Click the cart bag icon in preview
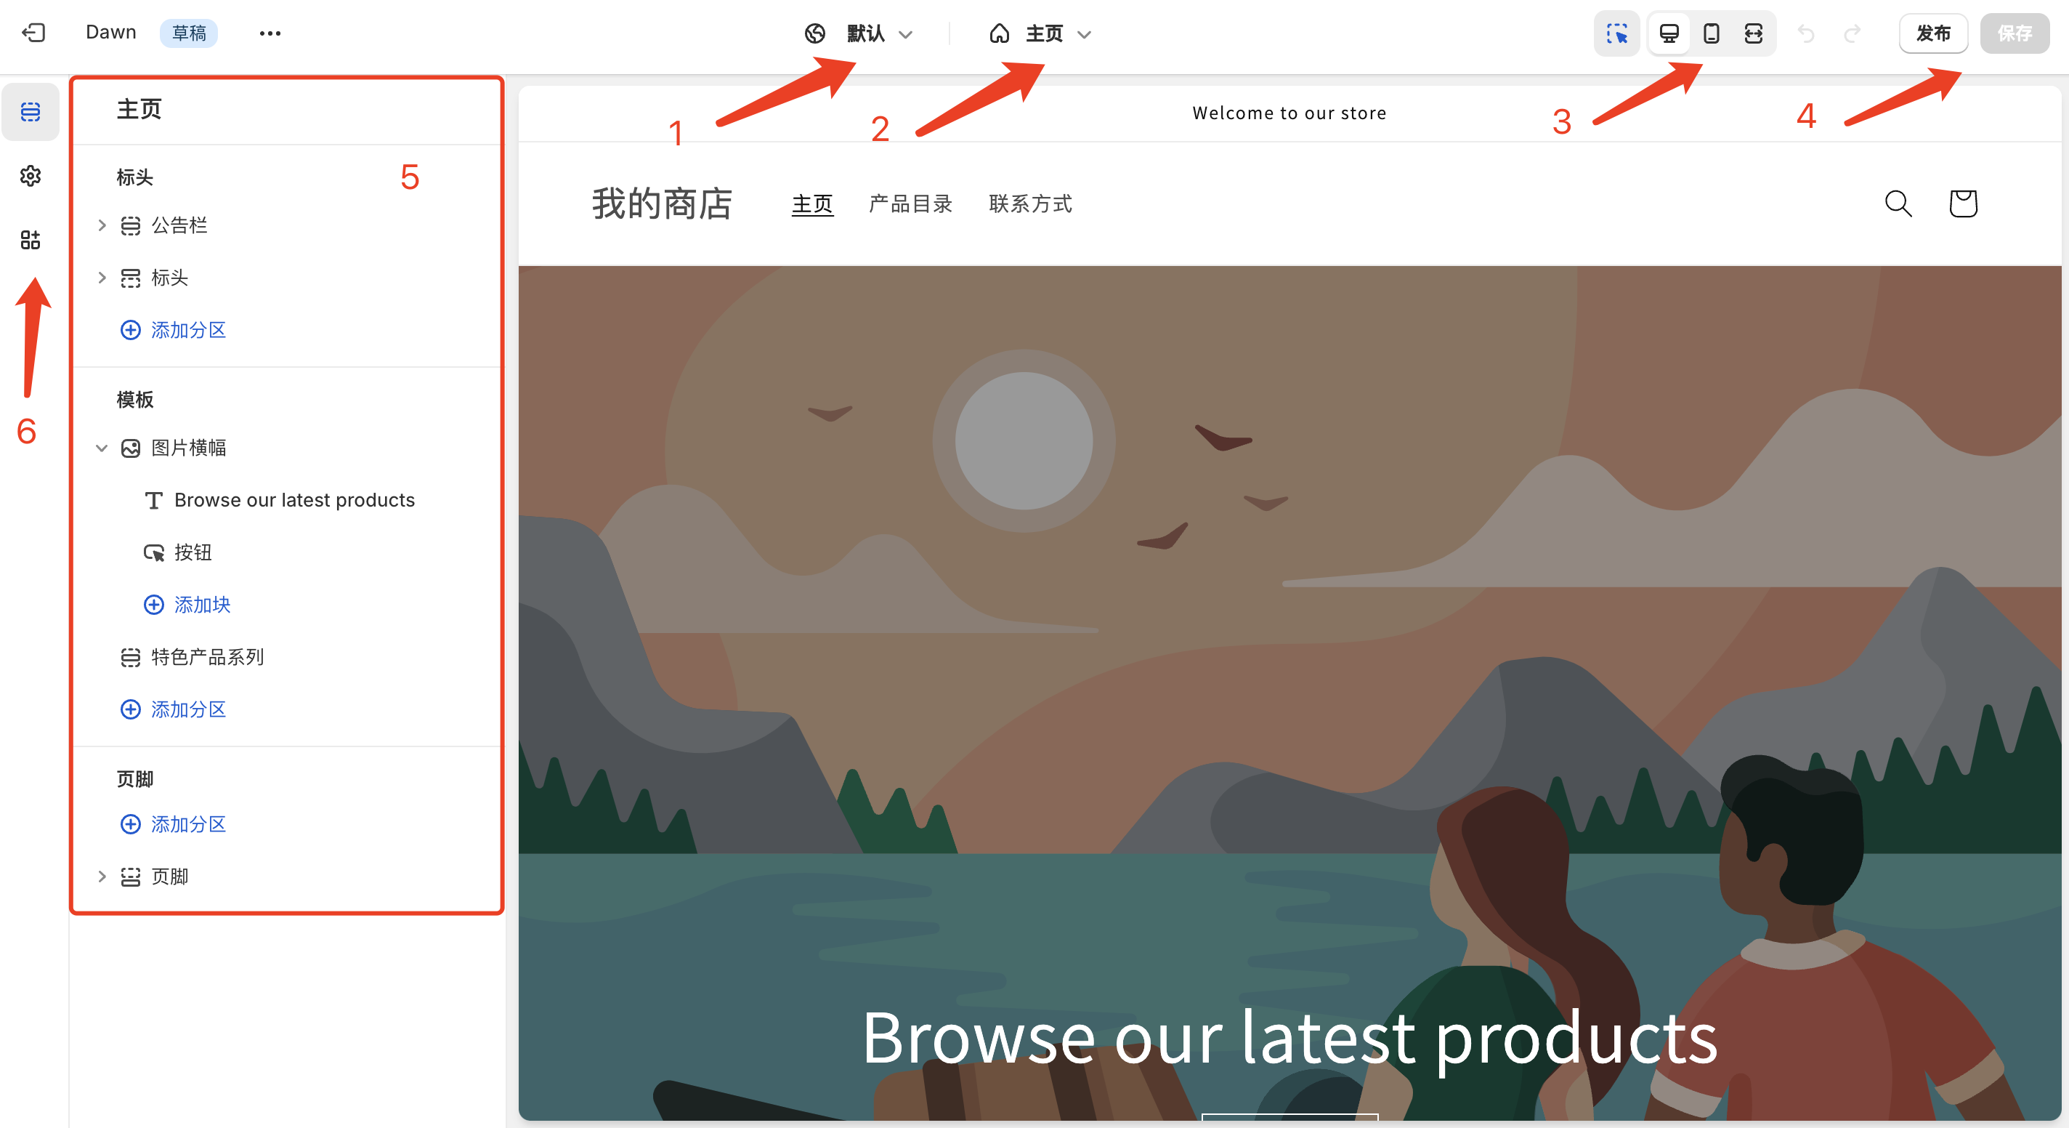Screen dimensions: 2069x1128 pyautogui.click(x=1962, y=204)
